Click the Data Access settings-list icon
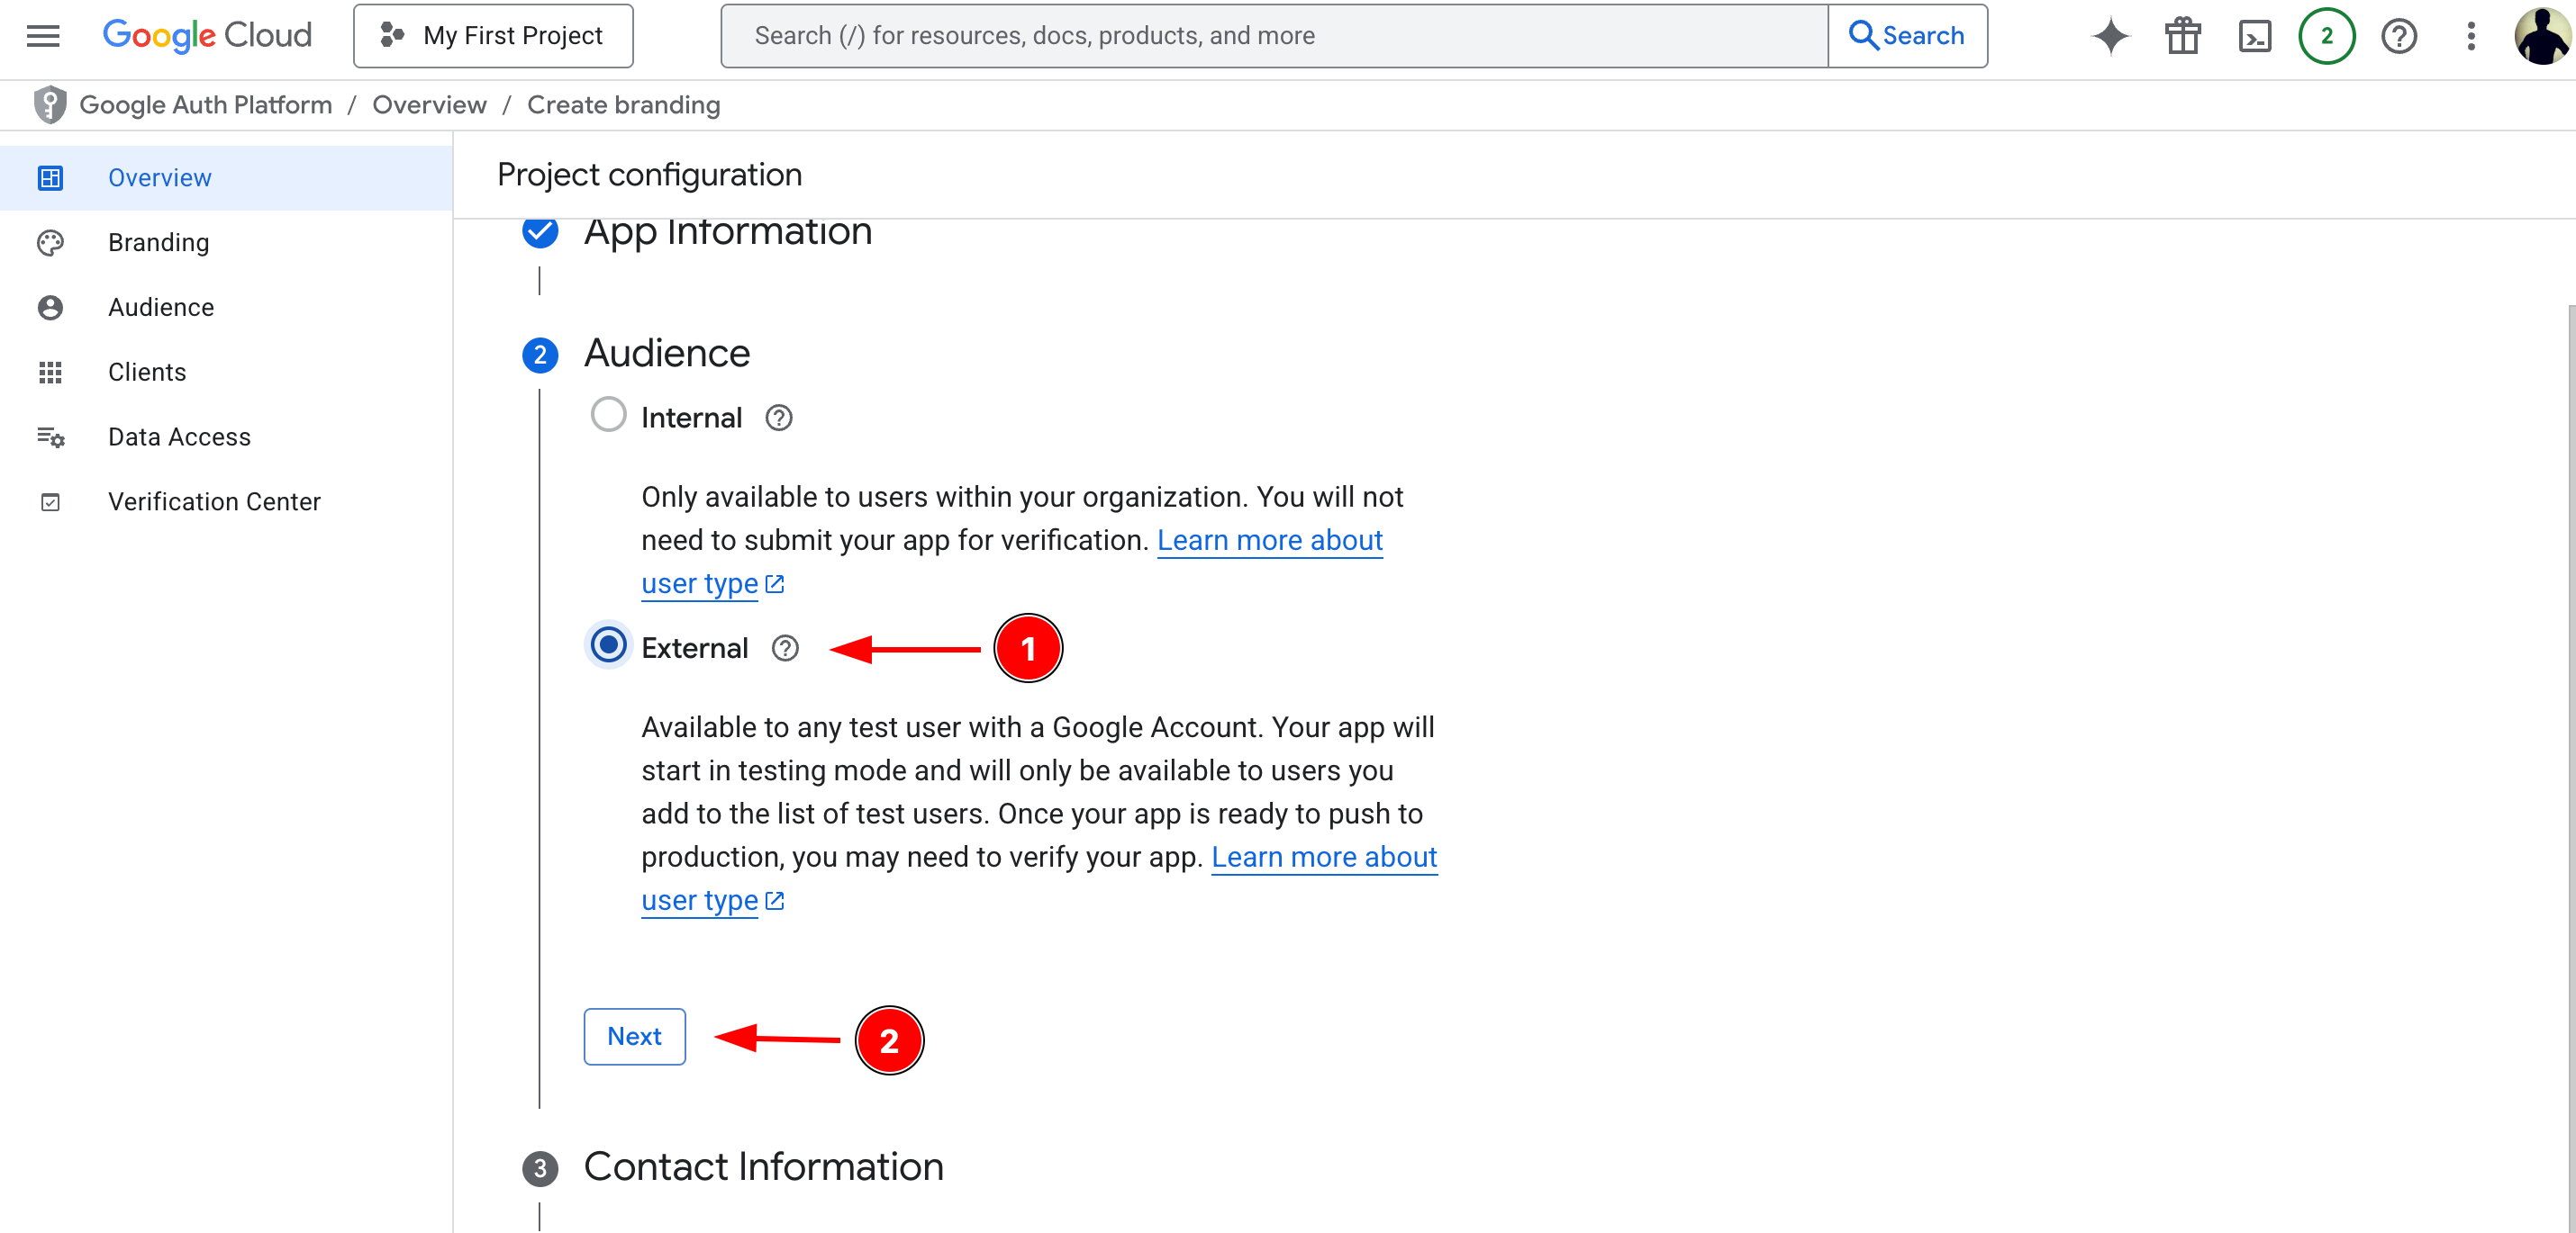 (x=50, y=437)
